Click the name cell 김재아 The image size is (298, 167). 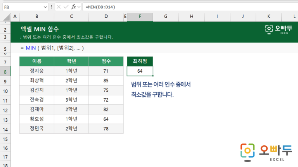tap(37, 109)
